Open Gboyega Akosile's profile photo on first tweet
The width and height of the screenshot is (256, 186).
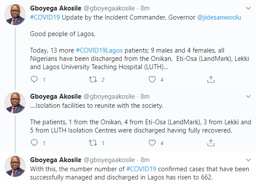click(15, 14)
